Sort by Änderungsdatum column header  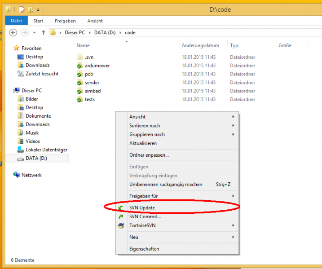200,45
